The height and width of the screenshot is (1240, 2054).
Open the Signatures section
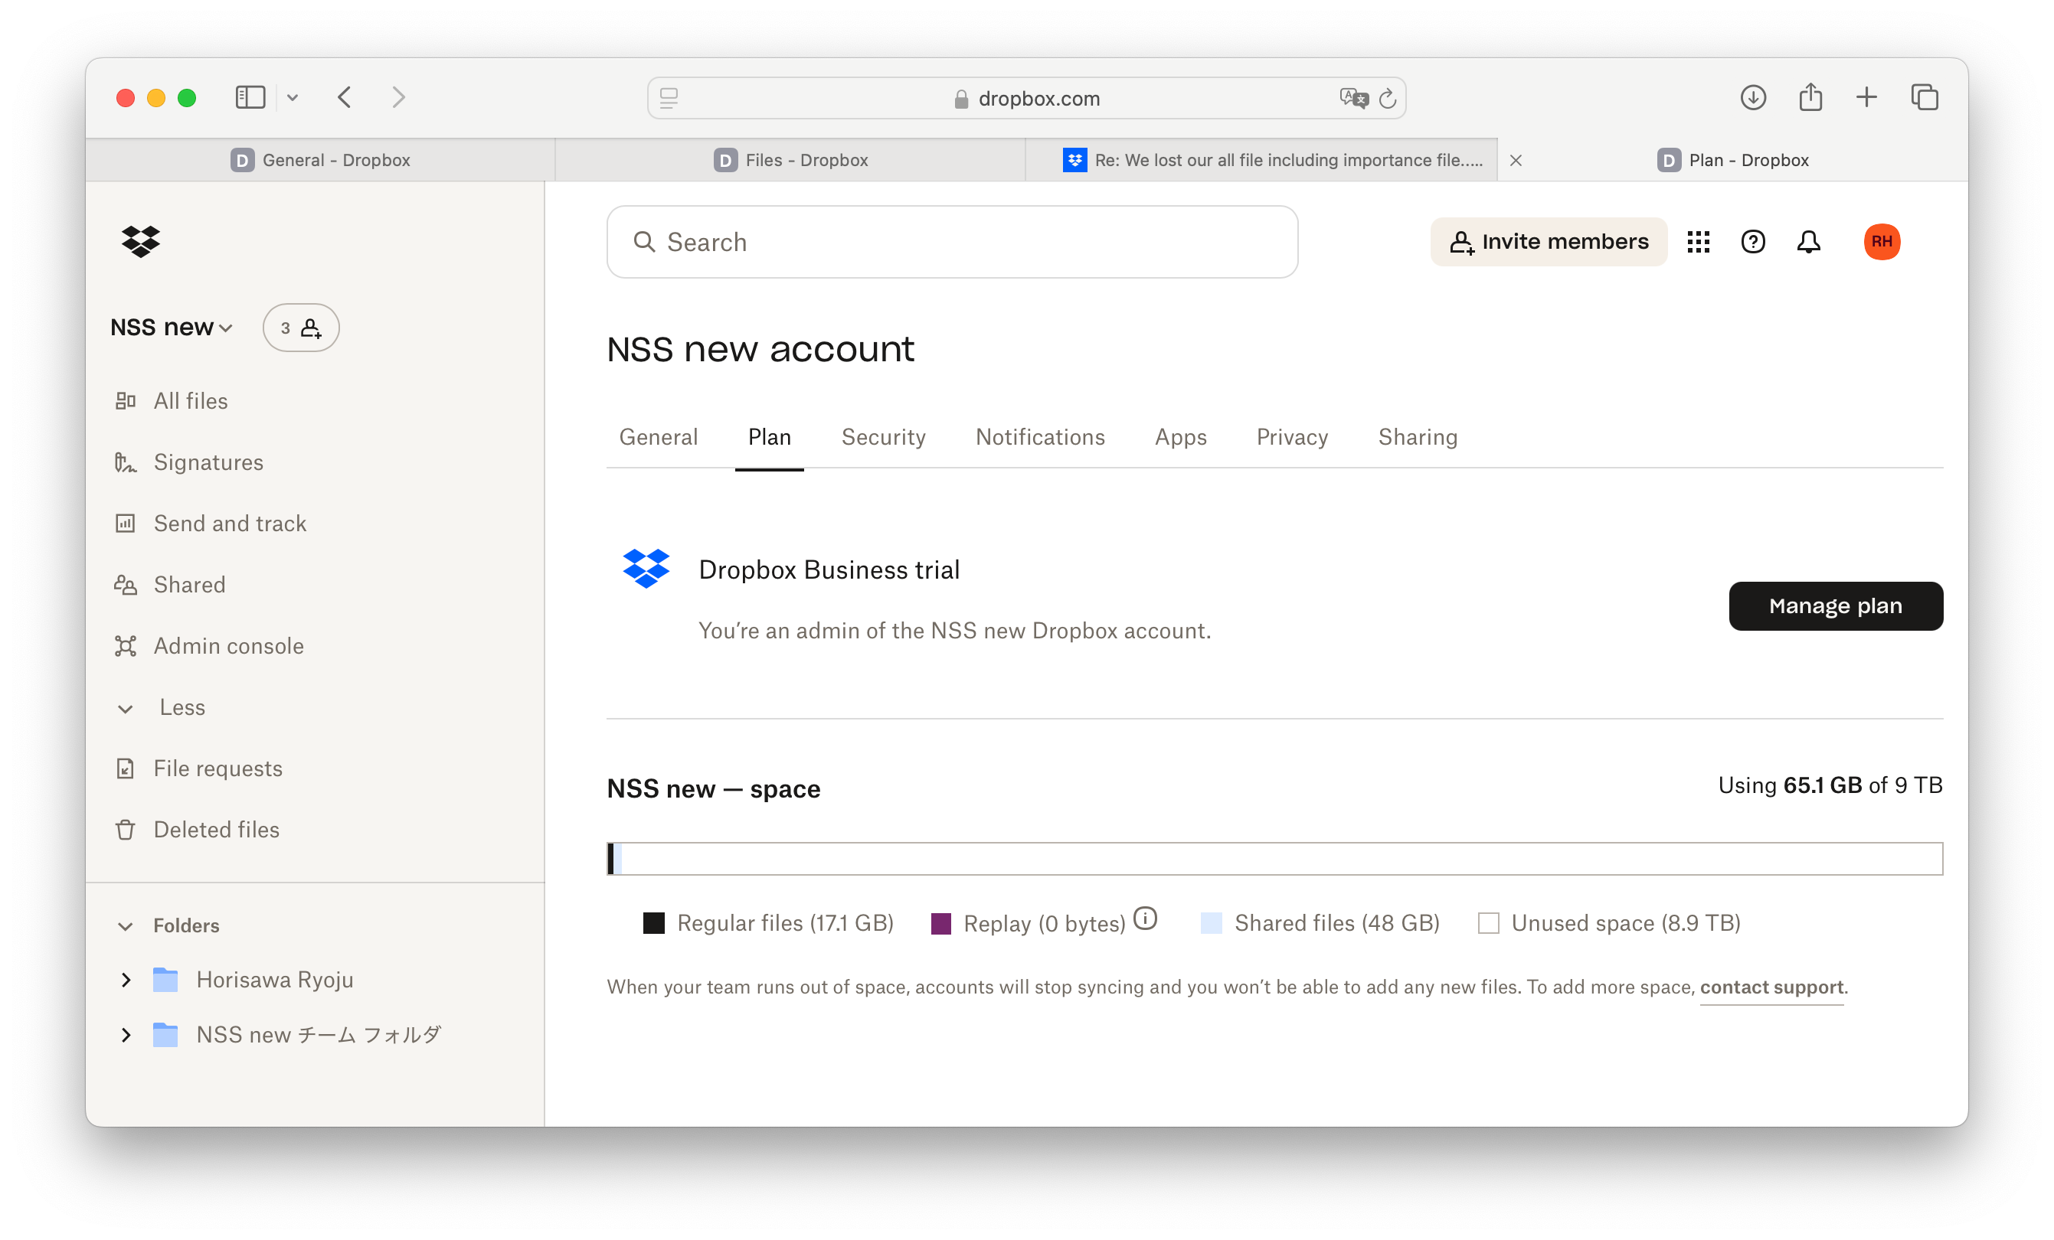208,460
